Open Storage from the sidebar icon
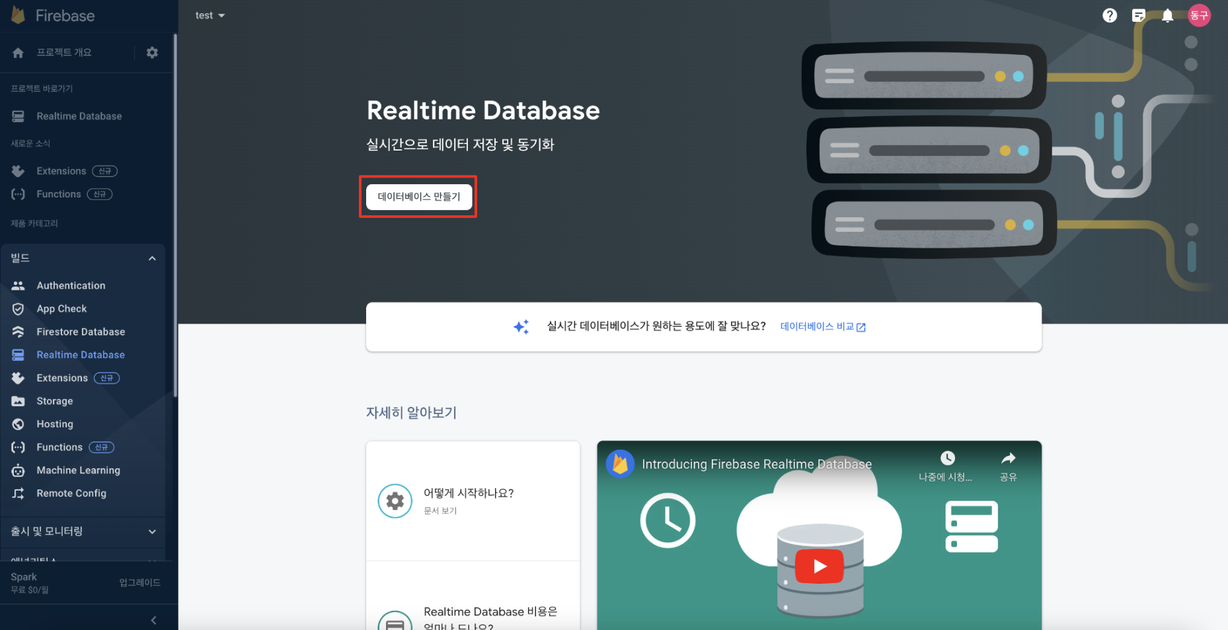Viewport: 1228px width, 630px height. pos(18,401)
